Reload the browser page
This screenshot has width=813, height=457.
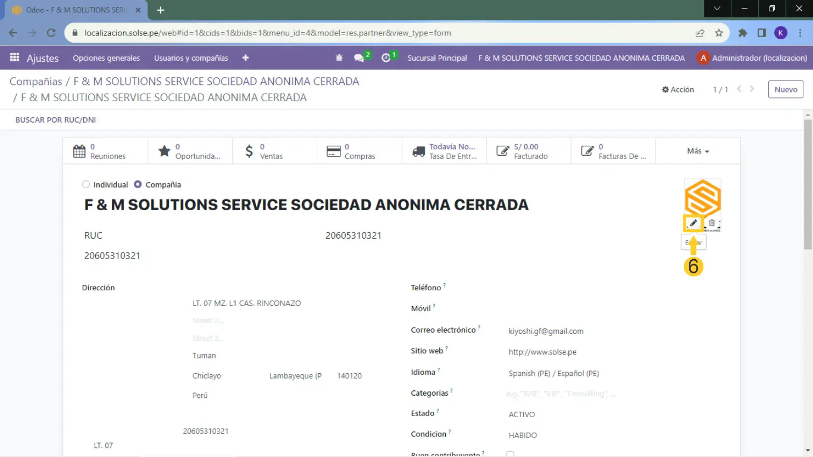click(51, 33)
